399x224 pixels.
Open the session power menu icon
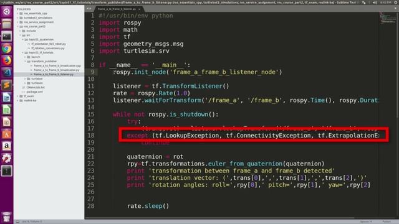click(396, 2)
